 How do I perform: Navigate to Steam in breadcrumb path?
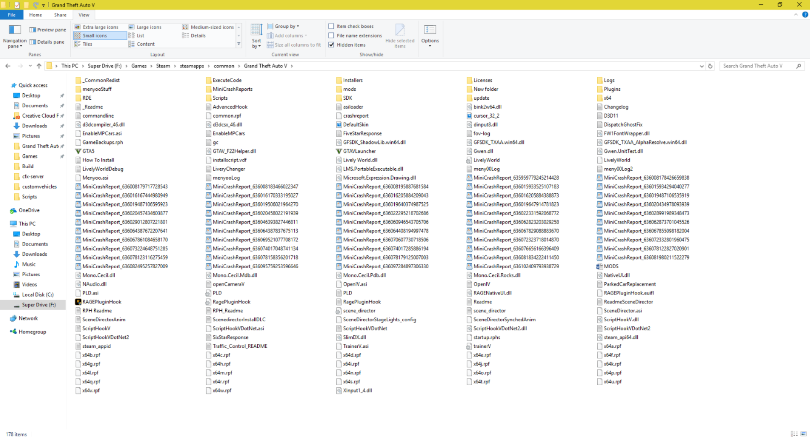coord(163,66)
